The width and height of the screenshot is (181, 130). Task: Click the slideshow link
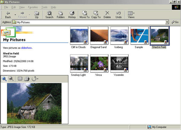click(x=26, y=48)
